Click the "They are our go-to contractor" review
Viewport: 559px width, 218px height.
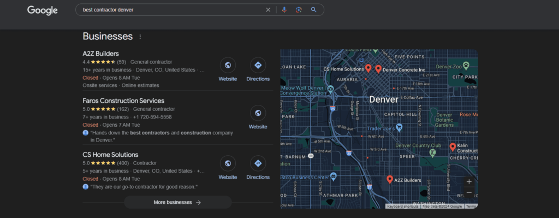[x=144, y=187]
